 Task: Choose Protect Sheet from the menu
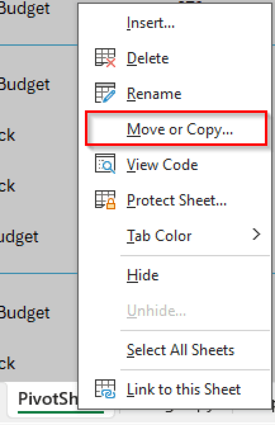click(177, 200)
